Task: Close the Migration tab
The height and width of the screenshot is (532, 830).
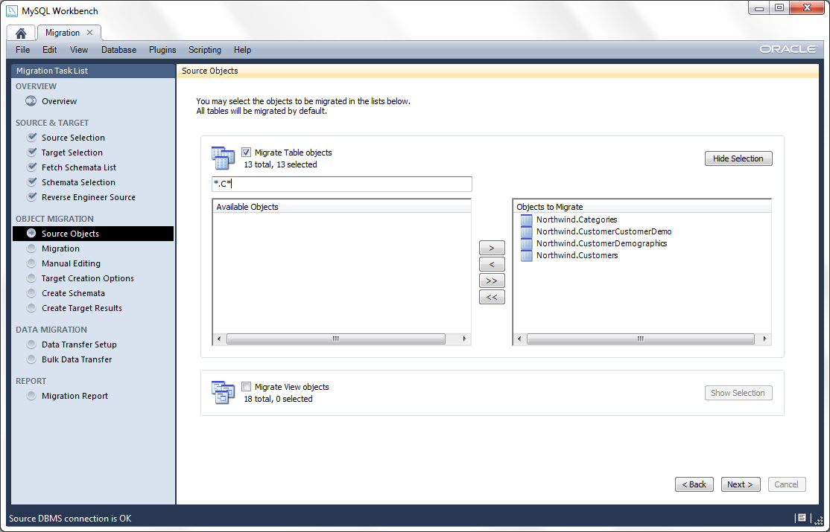Action: point(90,33)
